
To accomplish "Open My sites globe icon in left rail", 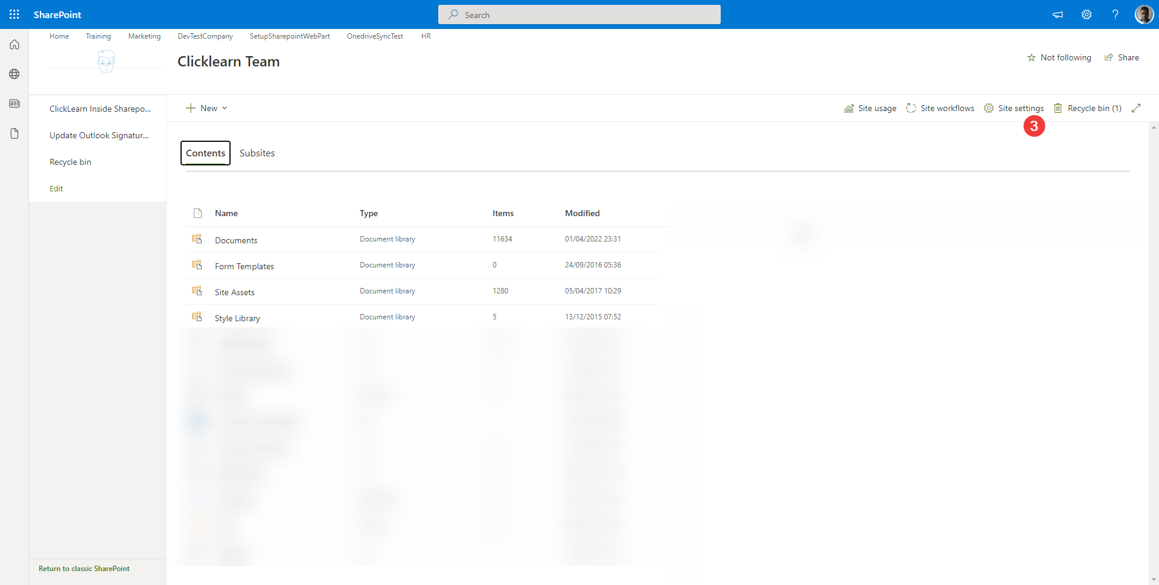I will [x=14, y=74].
